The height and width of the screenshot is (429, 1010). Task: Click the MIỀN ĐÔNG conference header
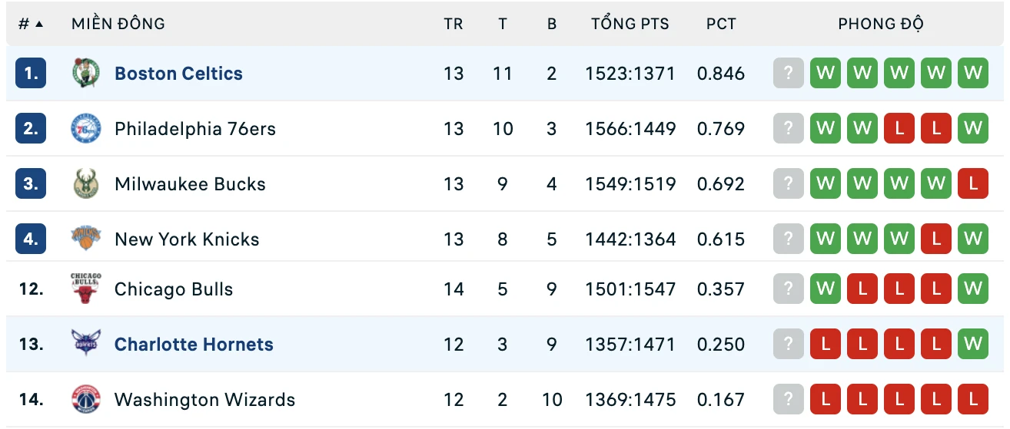click(x=118, y=24)
